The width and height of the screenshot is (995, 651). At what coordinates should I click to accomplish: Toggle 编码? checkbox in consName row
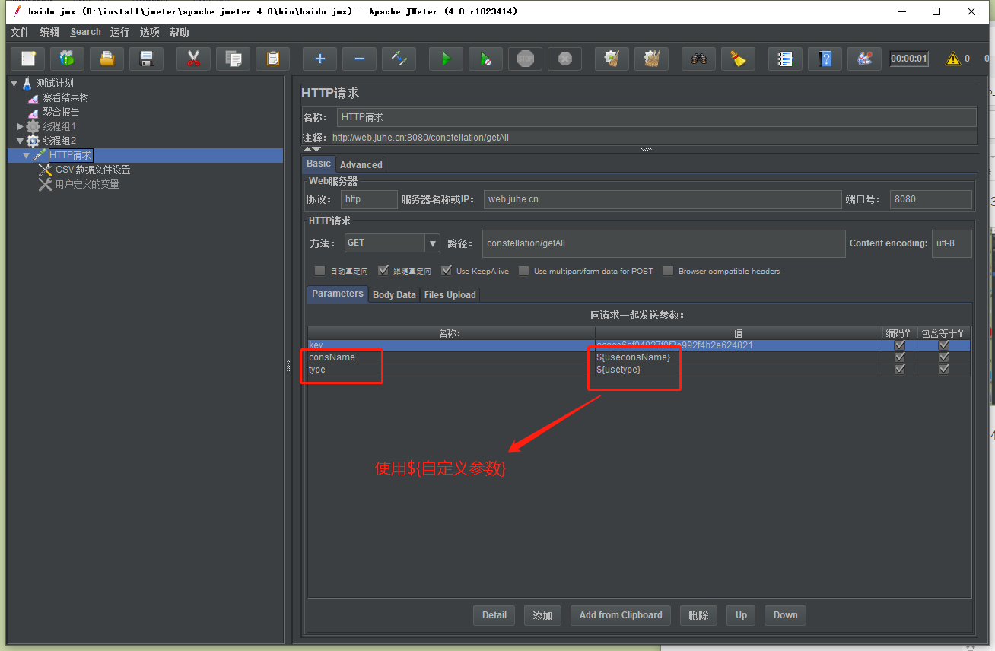click(900, 357)
